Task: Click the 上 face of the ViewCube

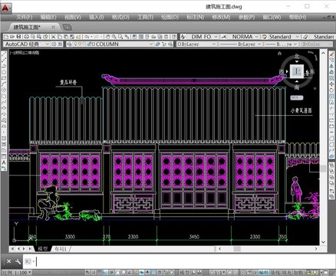Action: click(x=297, y=71)
